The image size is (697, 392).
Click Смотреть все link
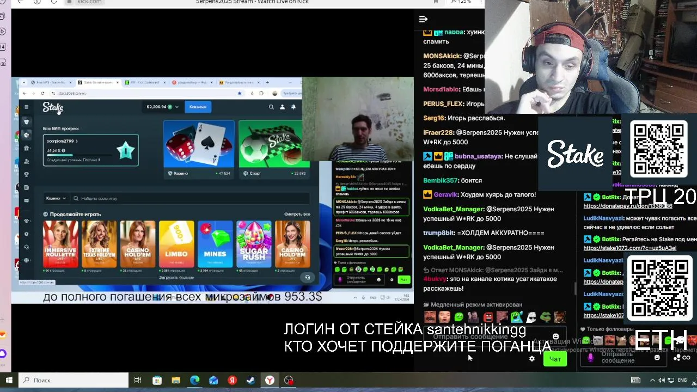297,214
